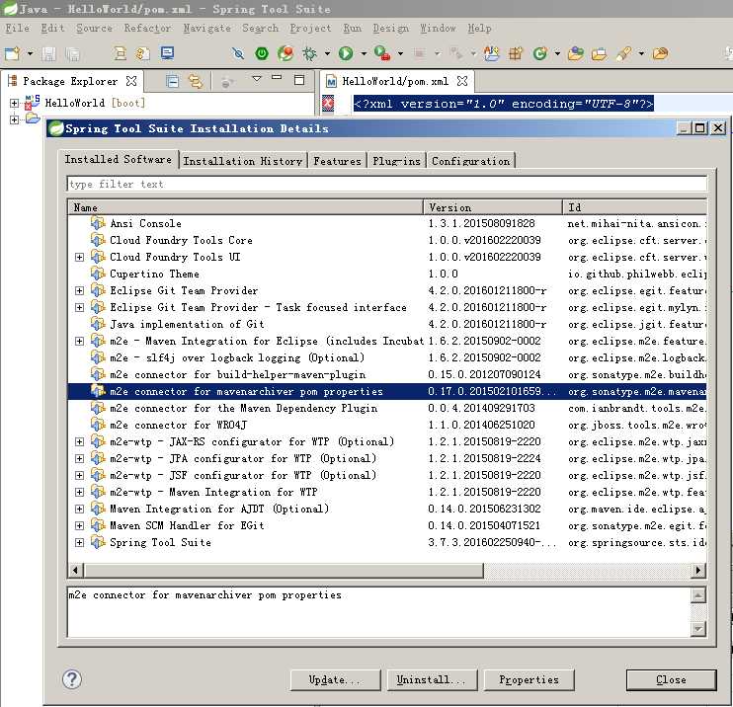This screenshot has width=733, height=707.
Task: Switch to Configuration tab
Action: coord(471,161)
